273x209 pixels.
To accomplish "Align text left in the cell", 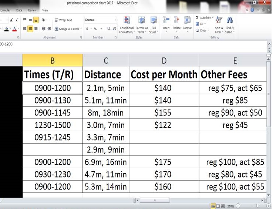I will click(x=24, y=29).
